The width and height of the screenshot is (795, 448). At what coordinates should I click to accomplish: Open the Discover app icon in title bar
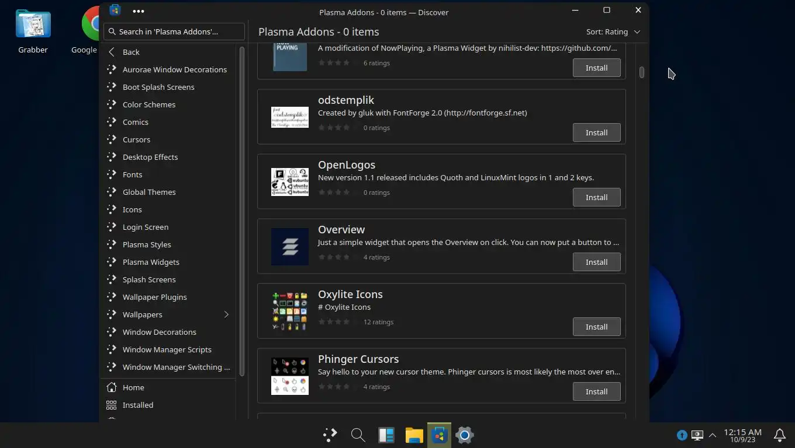115,10
